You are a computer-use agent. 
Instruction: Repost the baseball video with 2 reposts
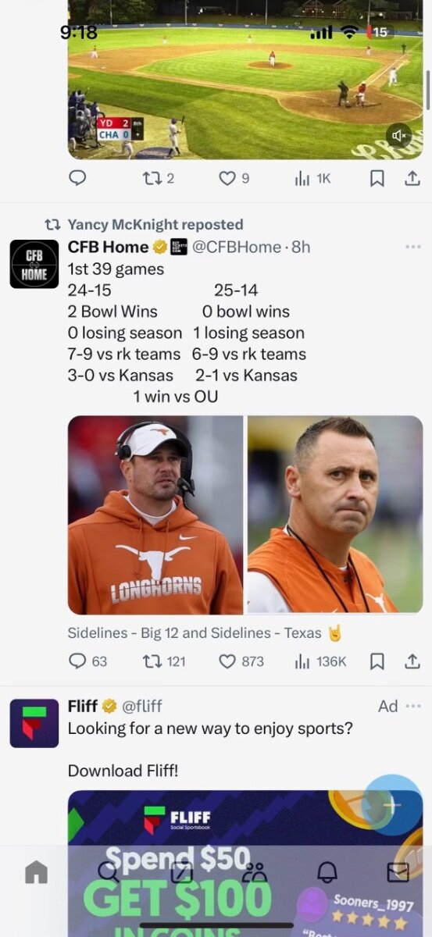pos(159,178)
